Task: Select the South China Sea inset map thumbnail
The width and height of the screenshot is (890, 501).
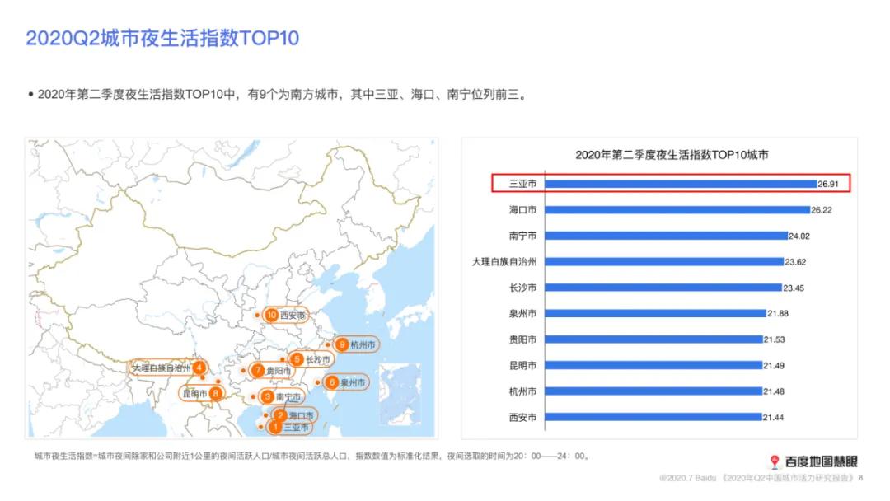Action: (x=401, y=395)
